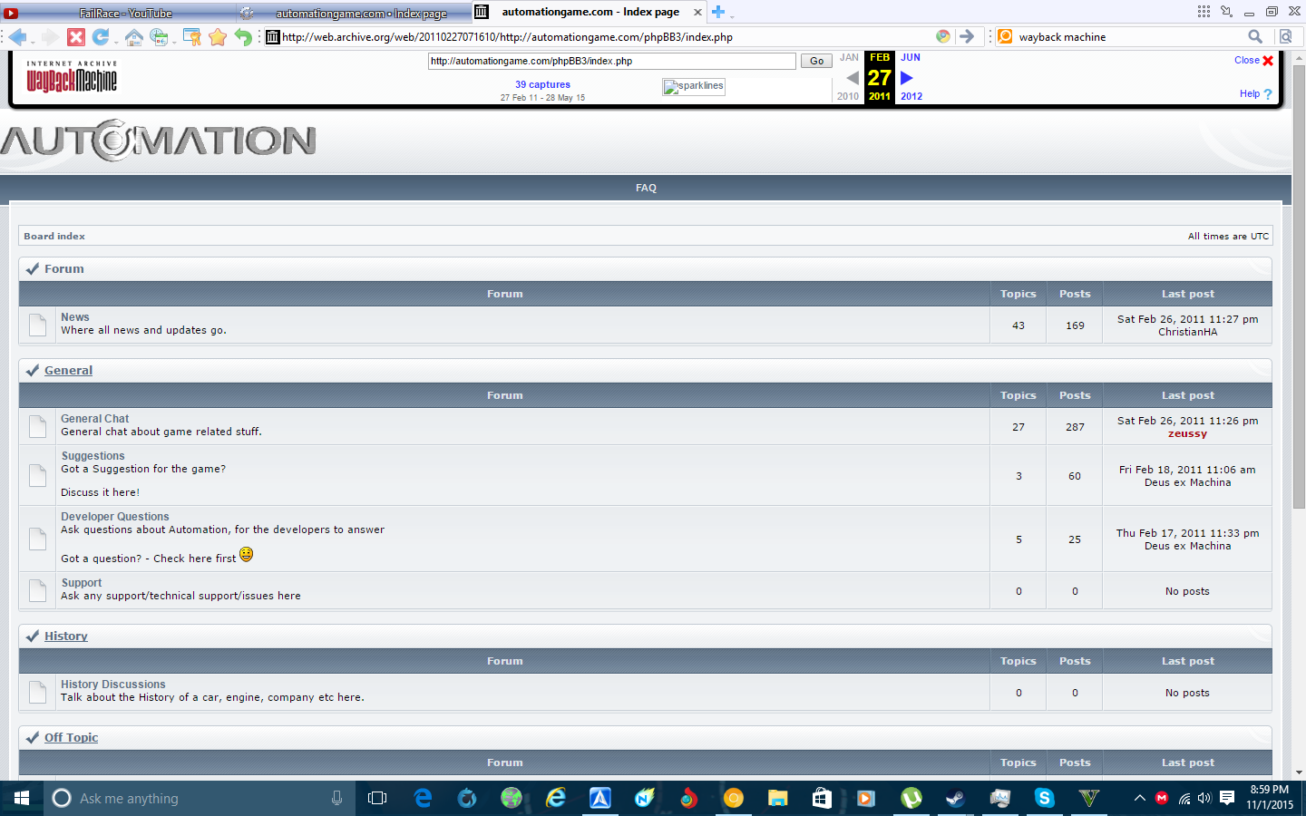Click the Wayback URL input field
The height and width of the screenshot is (816, 1306).
click(612, 61)
